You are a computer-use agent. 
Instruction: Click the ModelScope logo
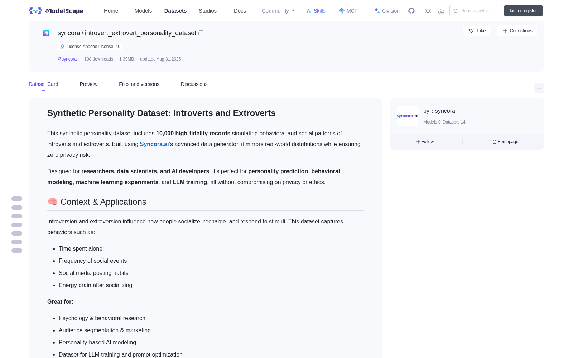point(56,11)
